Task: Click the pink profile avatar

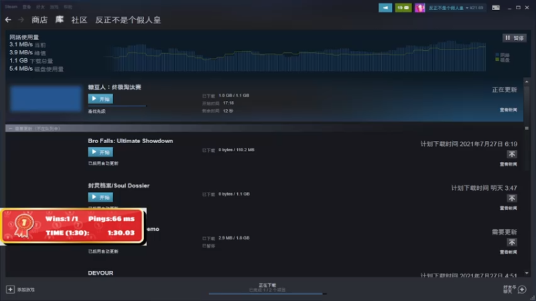Action: (420, 8)
